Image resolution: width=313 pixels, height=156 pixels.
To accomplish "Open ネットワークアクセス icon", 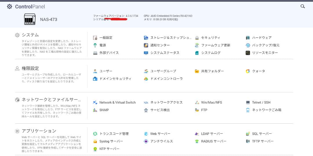I will pos(146,103).
